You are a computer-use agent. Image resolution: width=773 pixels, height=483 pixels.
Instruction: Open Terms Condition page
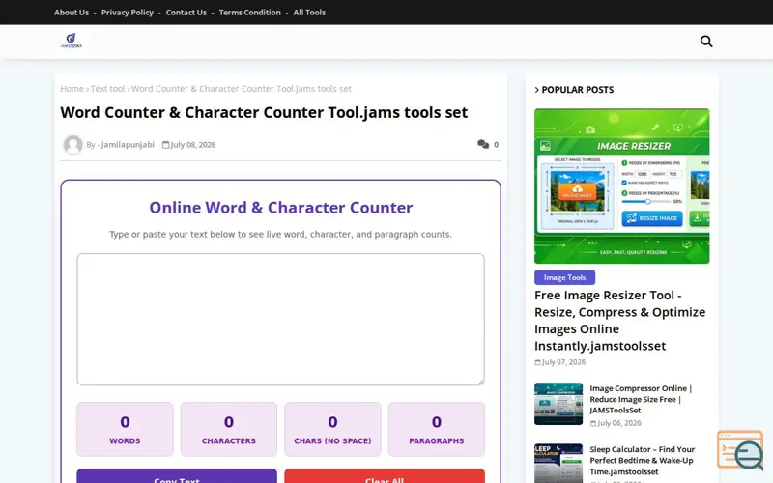[249, 13]
